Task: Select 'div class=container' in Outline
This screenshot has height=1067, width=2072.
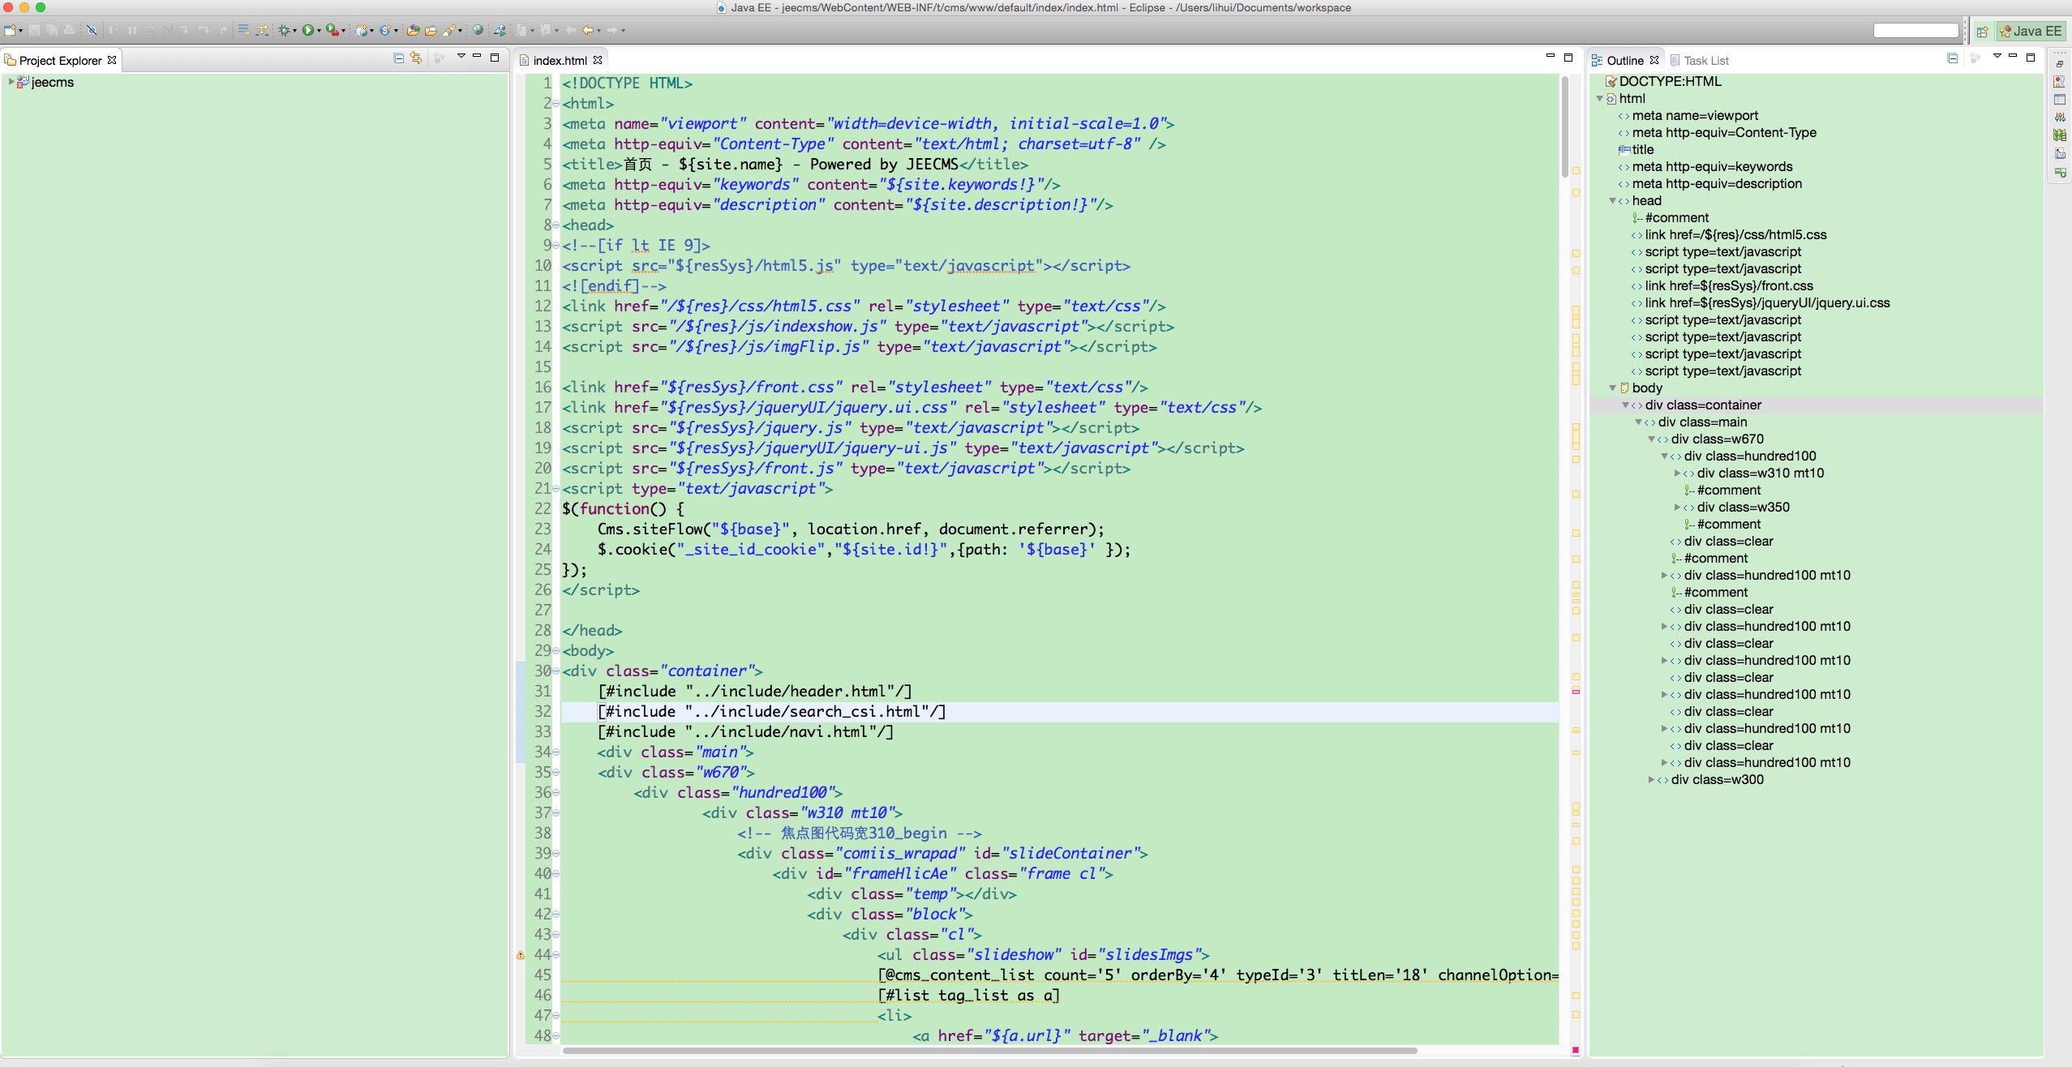Action: (1703, 405)
